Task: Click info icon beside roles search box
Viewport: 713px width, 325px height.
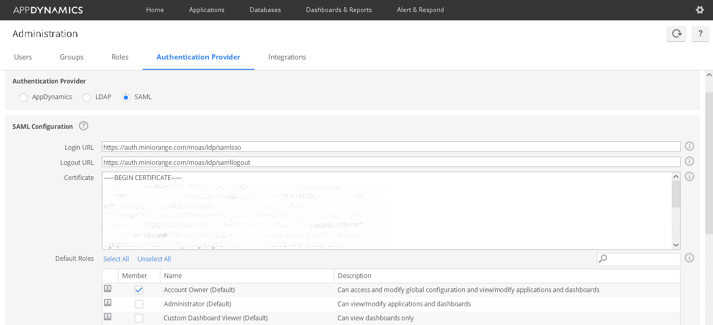Action: 689,258
